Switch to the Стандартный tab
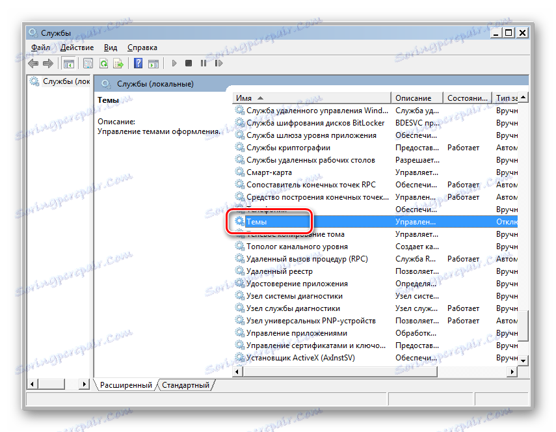Viewport: 556px width, 432px height. 185,385
